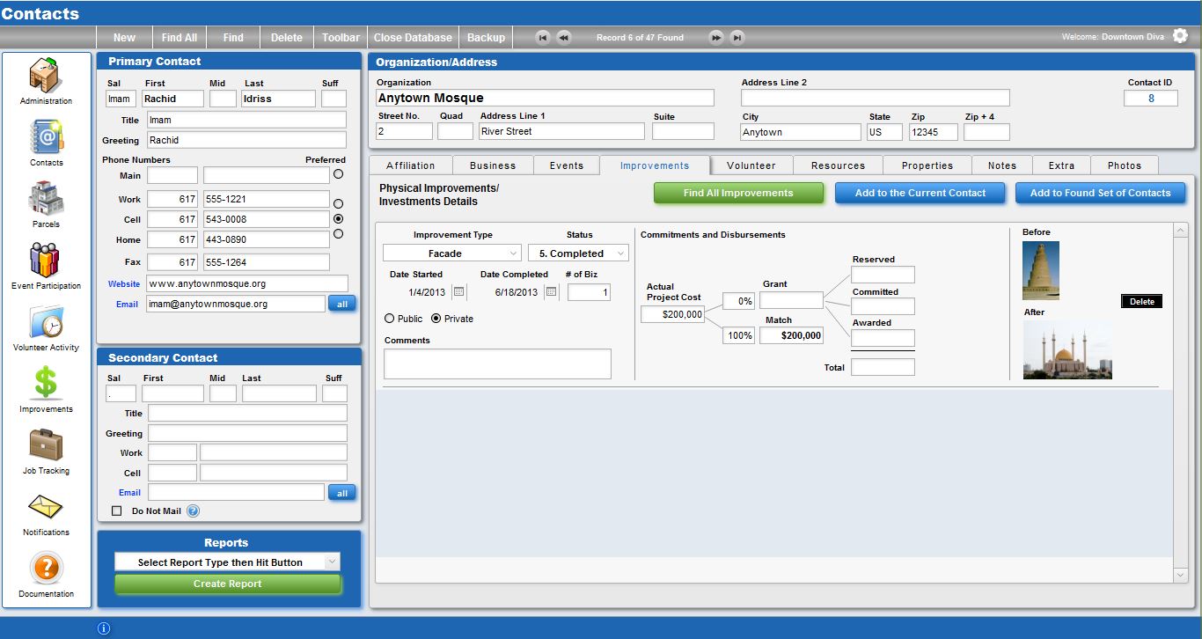The width and height of the screenshot is (1202, 639).
Task: Open the Administration module icon
Action: (46, 75)
